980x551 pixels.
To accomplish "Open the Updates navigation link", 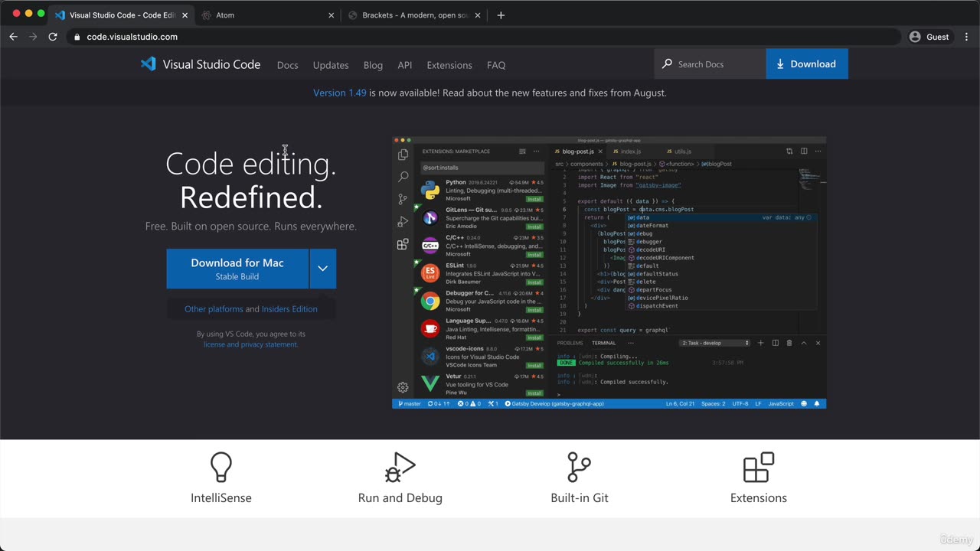I will (331, 65).
